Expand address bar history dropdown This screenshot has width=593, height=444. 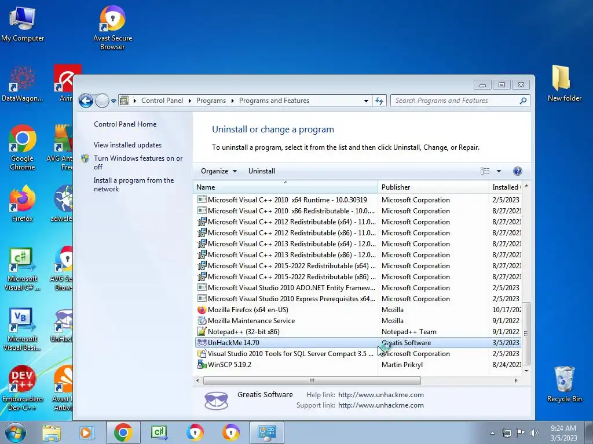(x=366, y=101)
